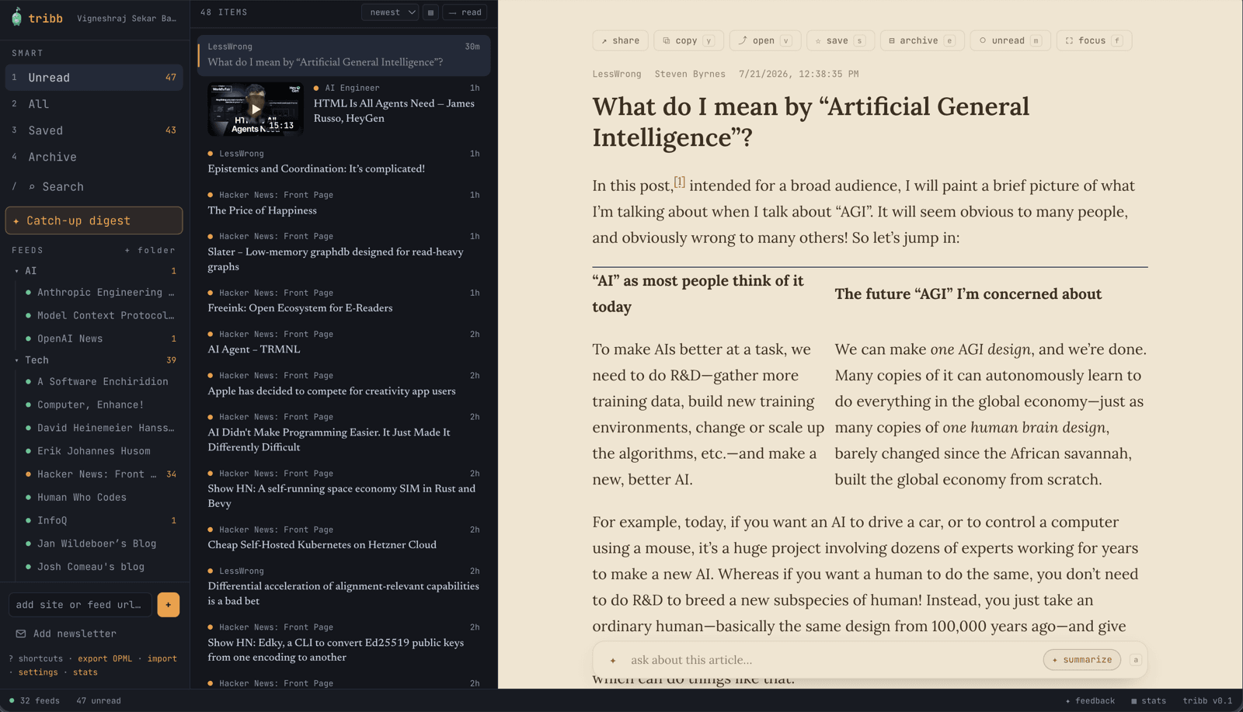Open the Saved smart view

pos(94,130)
